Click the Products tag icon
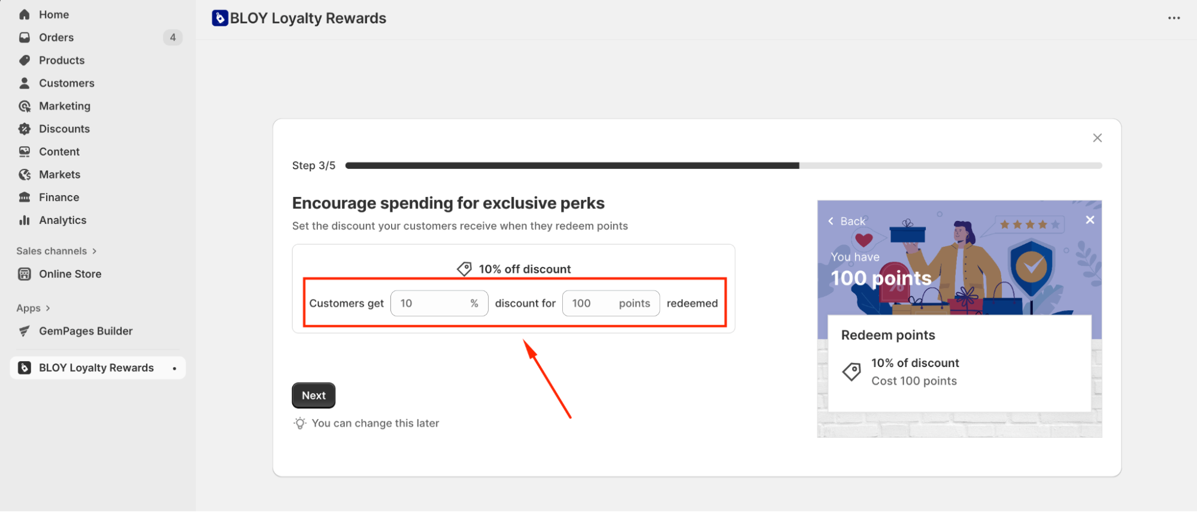1197x512 pixels. (25, 60)
